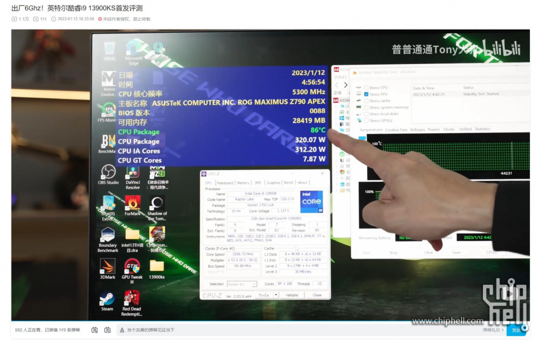Open the Intel Extreme Tuning shortcut
The height and width of the screenshot is (340, 536).
(108, 209)
